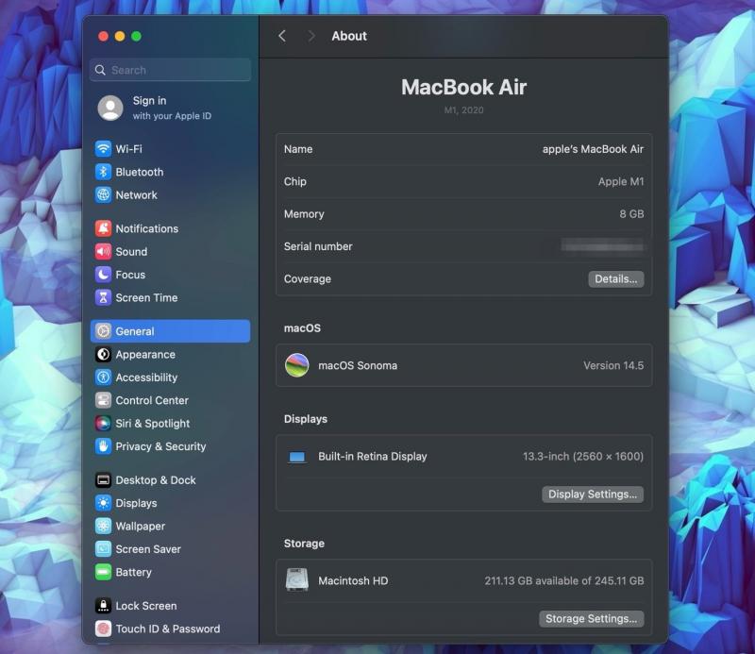Click the blurred serial number value

[x=602, y=246]
